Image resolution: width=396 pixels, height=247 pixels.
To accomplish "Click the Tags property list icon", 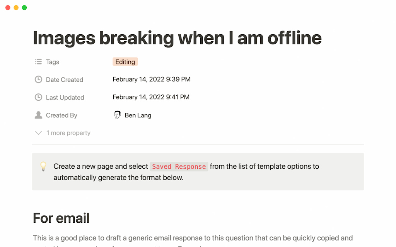I will point(38,62).
